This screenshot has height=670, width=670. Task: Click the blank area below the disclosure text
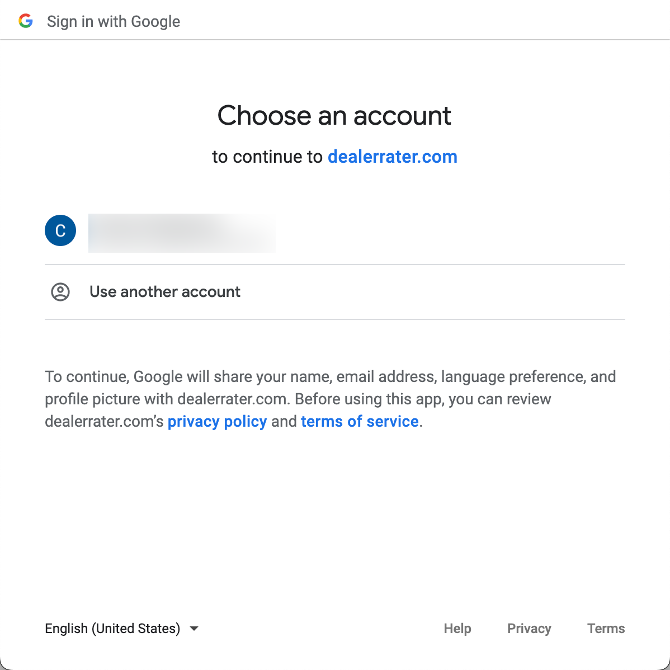(334, 515)
